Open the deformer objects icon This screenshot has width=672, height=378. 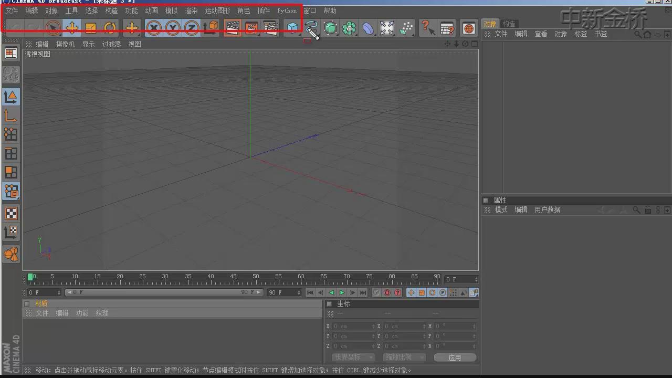coord(368,28)
